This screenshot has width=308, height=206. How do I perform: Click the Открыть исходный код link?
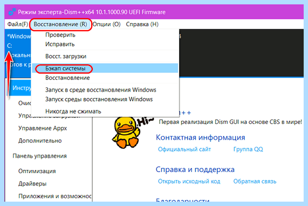(x=189, y=181)
